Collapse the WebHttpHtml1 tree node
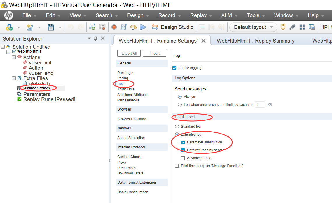Screen dimensions: 332x203 8,52
